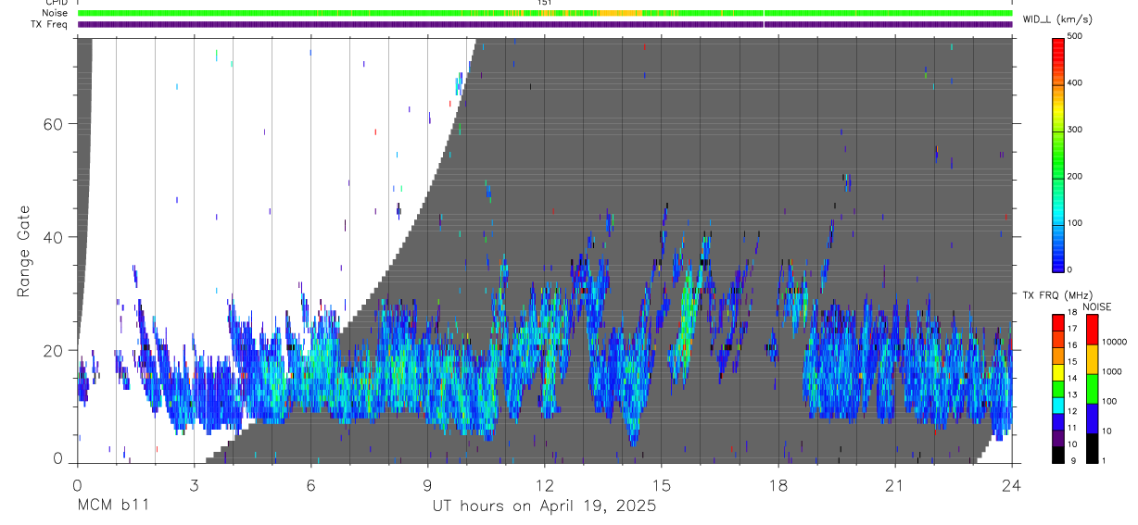
Task: Click the blue 10 block in NOISE legend
Action: [x=1092, y=418]
